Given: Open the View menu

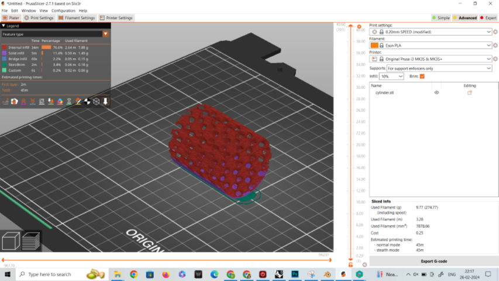Looking at the screenshot, I should (44, 11).
